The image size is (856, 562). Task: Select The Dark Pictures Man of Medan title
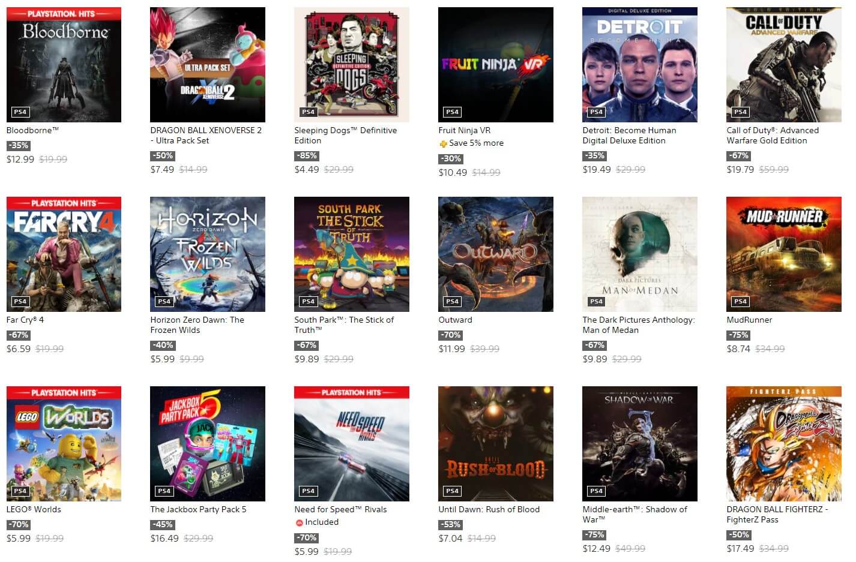tap(639, 325)
